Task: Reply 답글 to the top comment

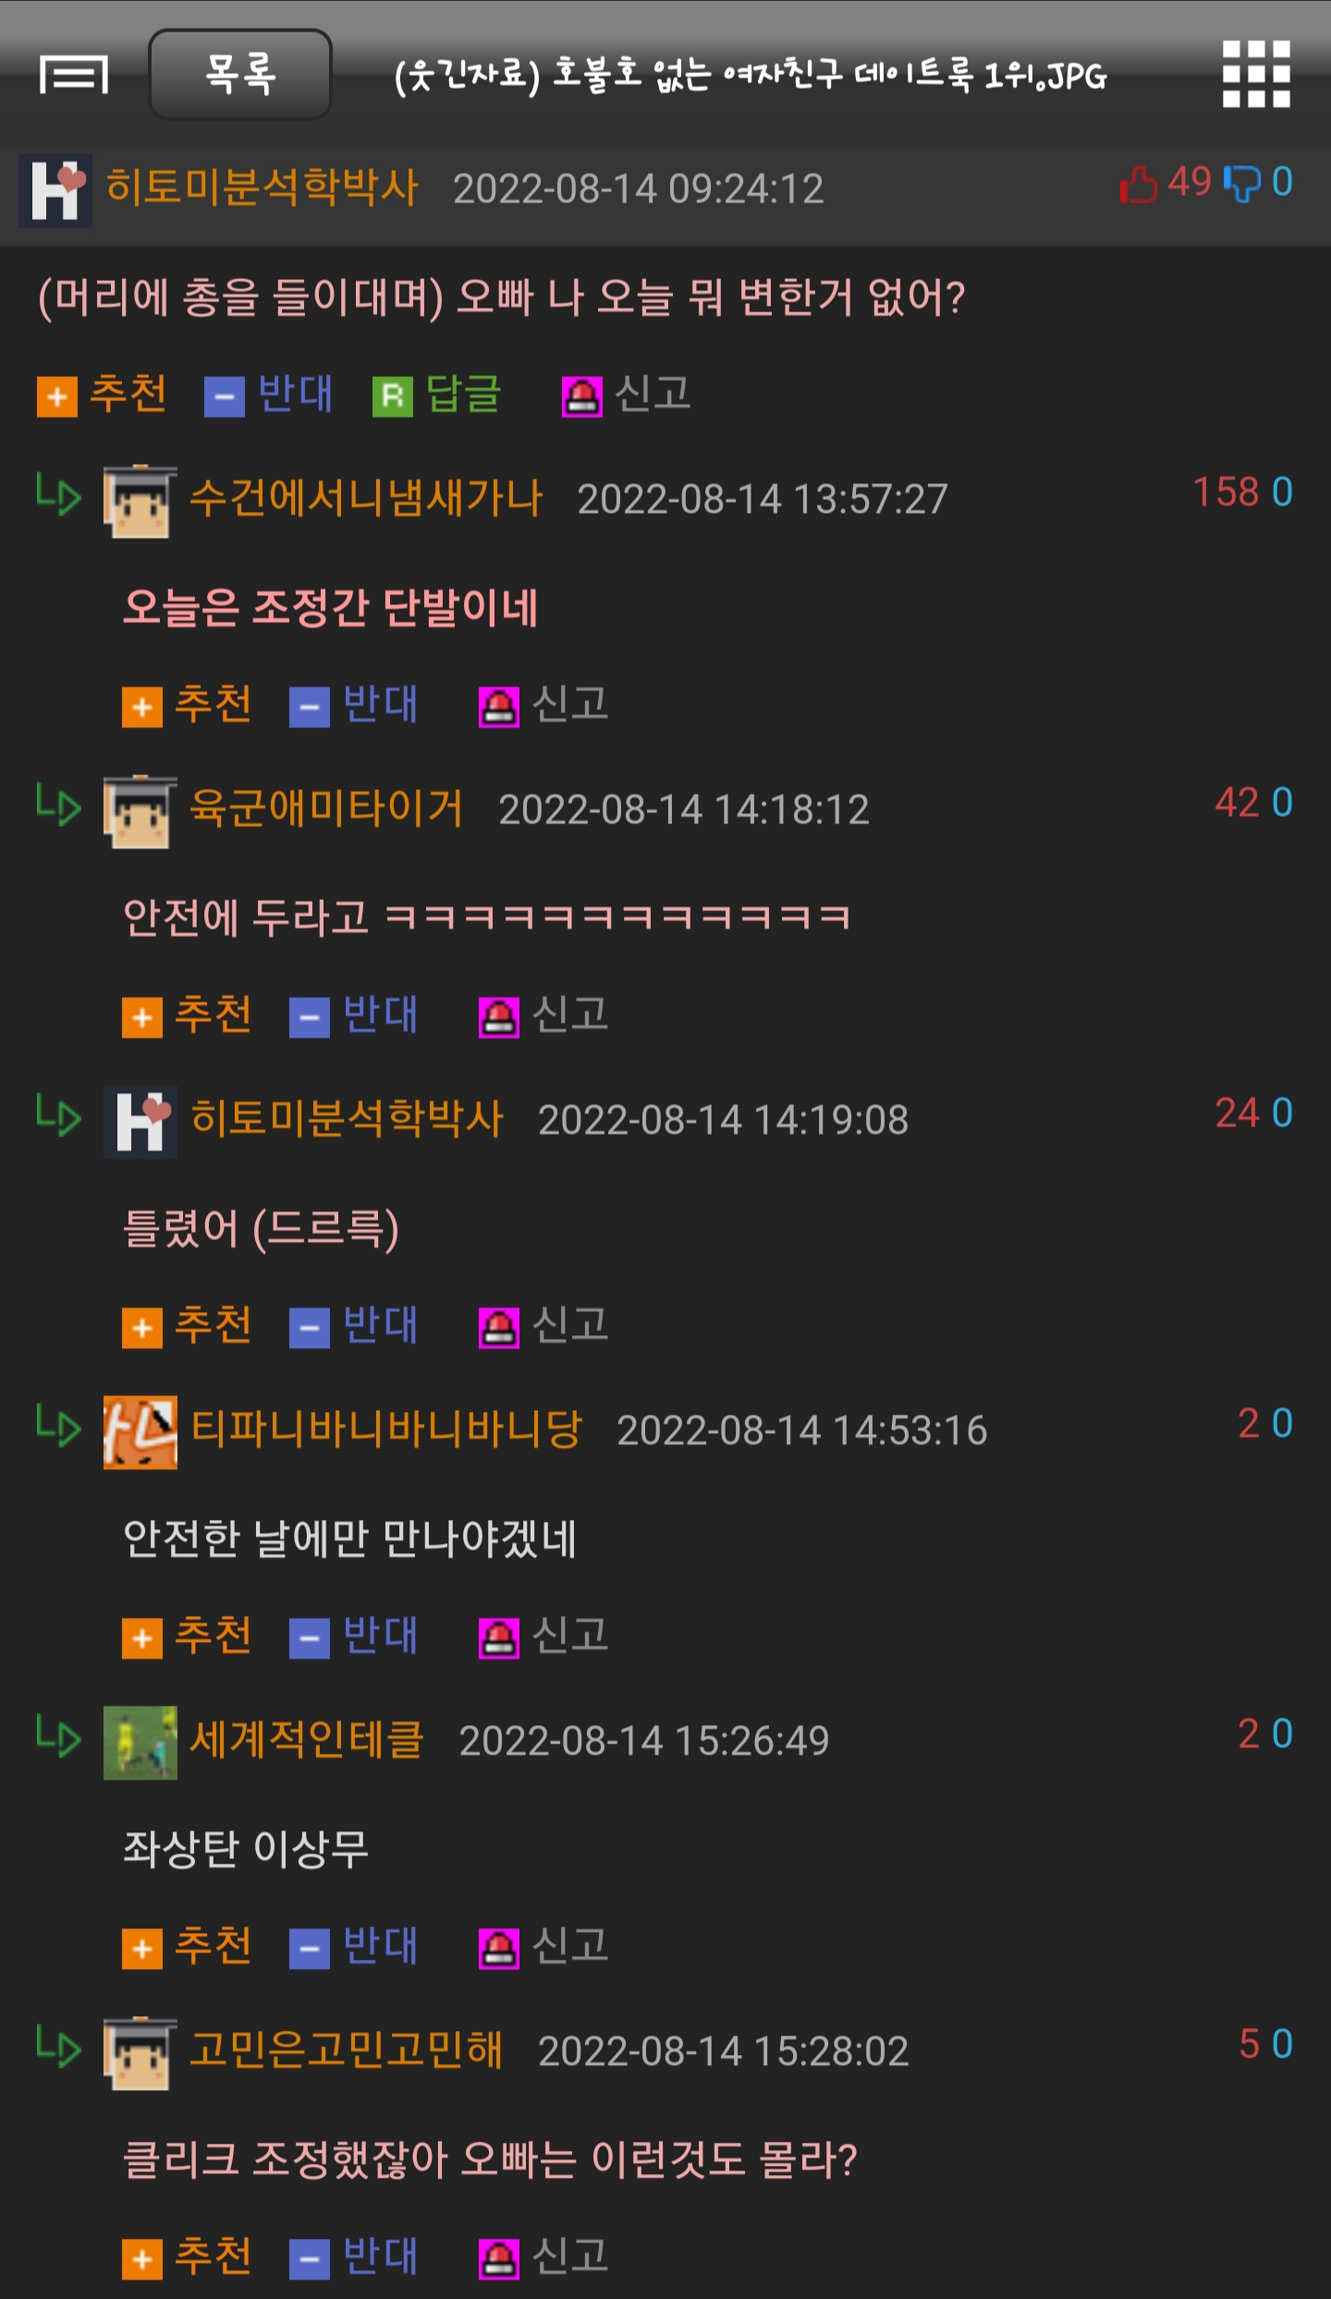Action: click(437, 395)
